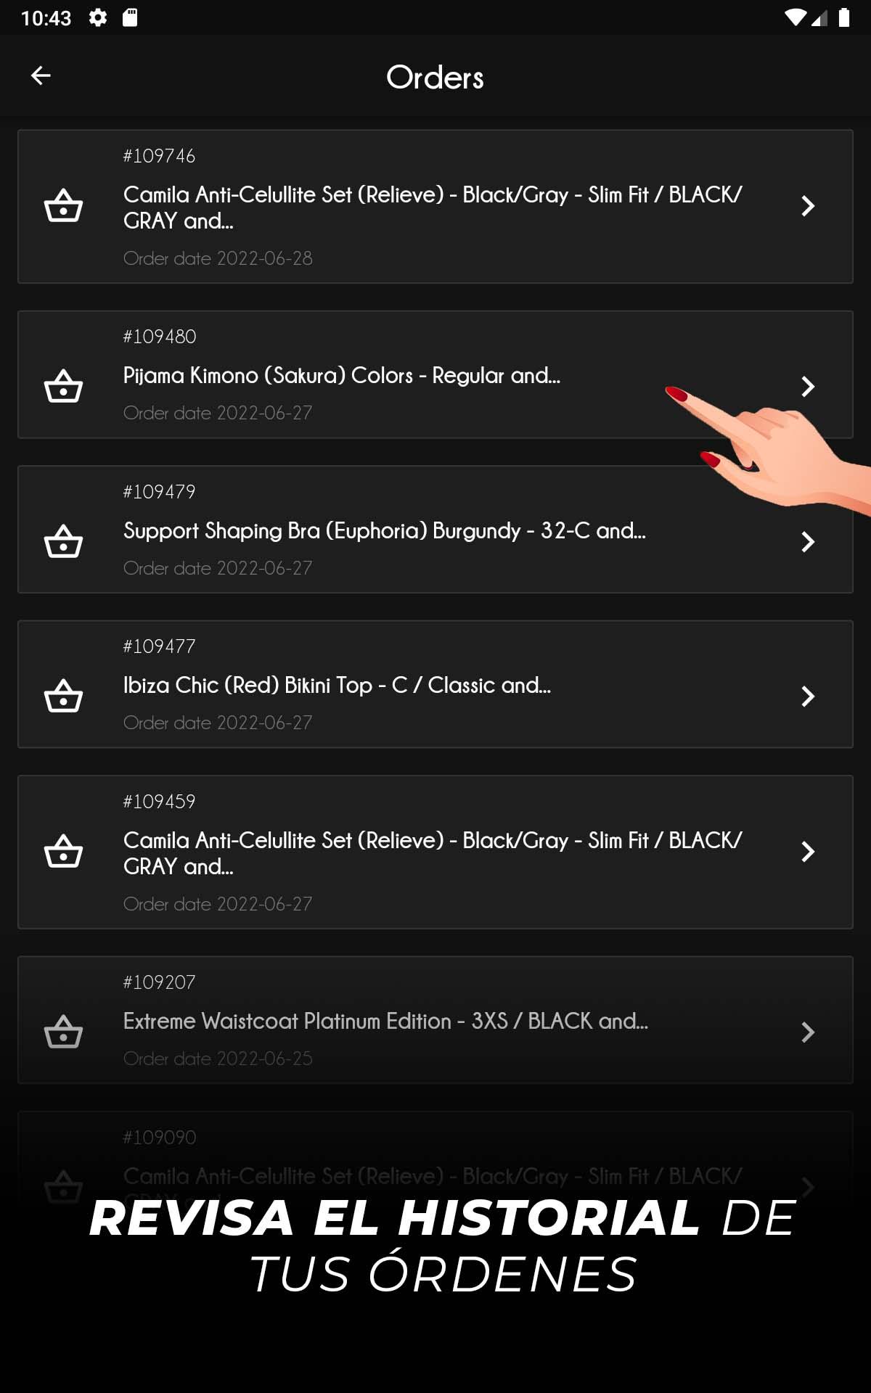The height and width of the screenshot is (1393, 871).
Task: Open Extreme Waistcoat Platinum Edition order
Action: 435,1020
